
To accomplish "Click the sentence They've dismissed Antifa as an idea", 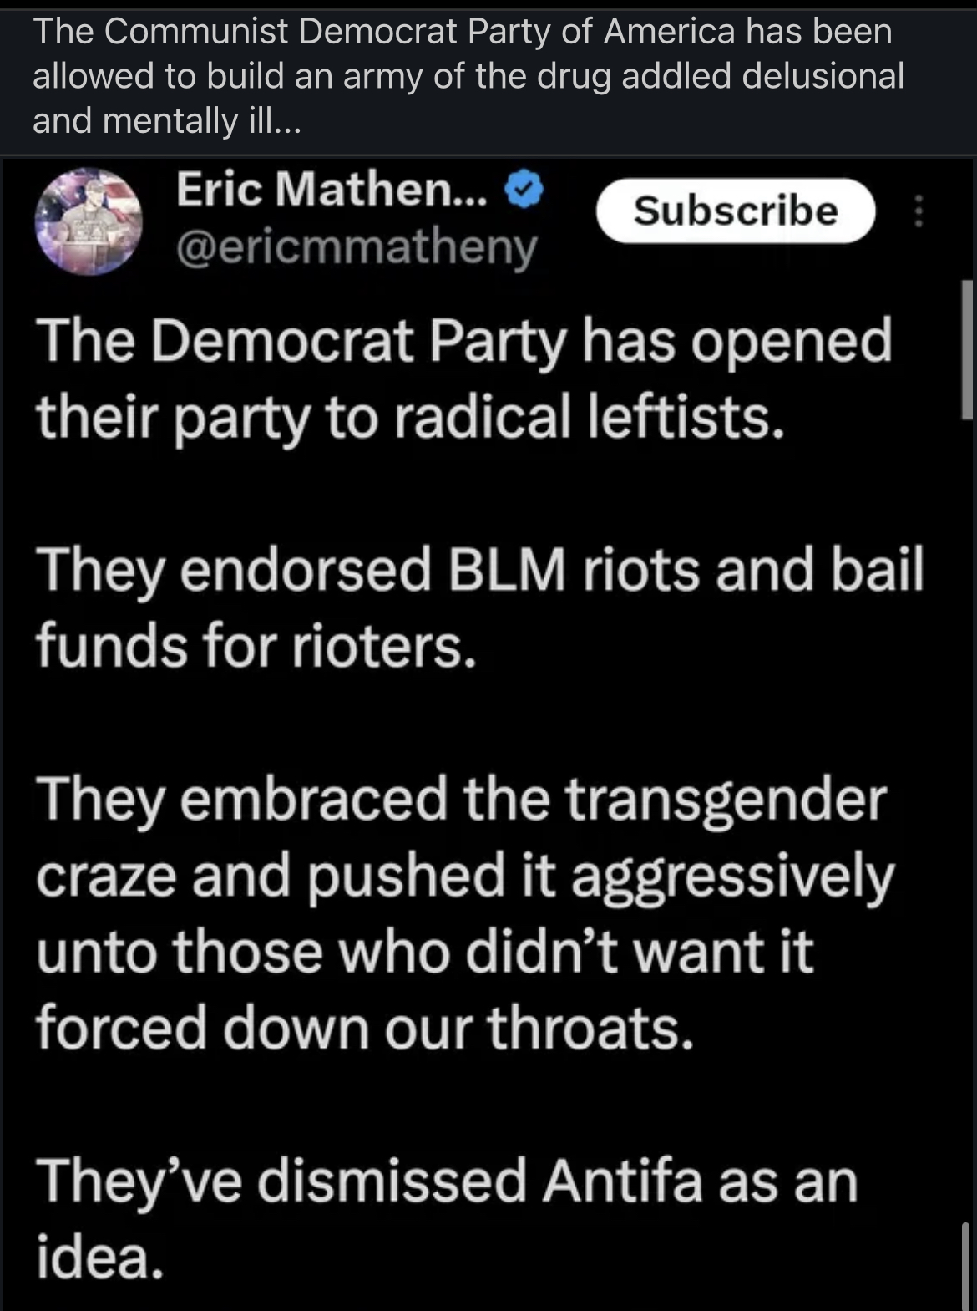I will tap(447, 1217).
